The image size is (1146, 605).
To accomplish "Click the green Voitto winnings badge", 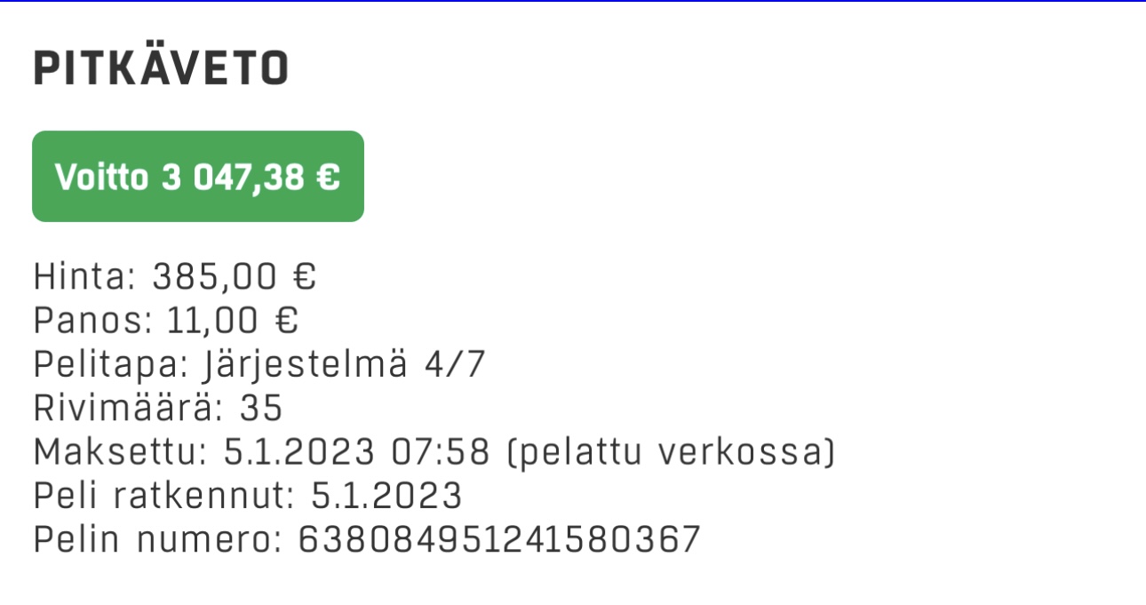I will click(198, 177).
